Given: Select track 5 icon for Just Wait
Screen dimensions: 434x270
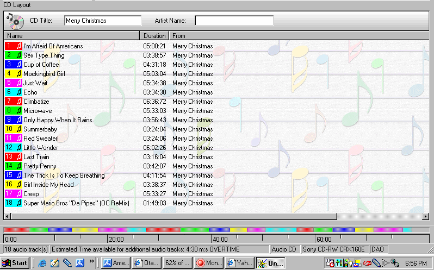Looking at the screenshot, I should pyautogui.click(x=14, y=83).
